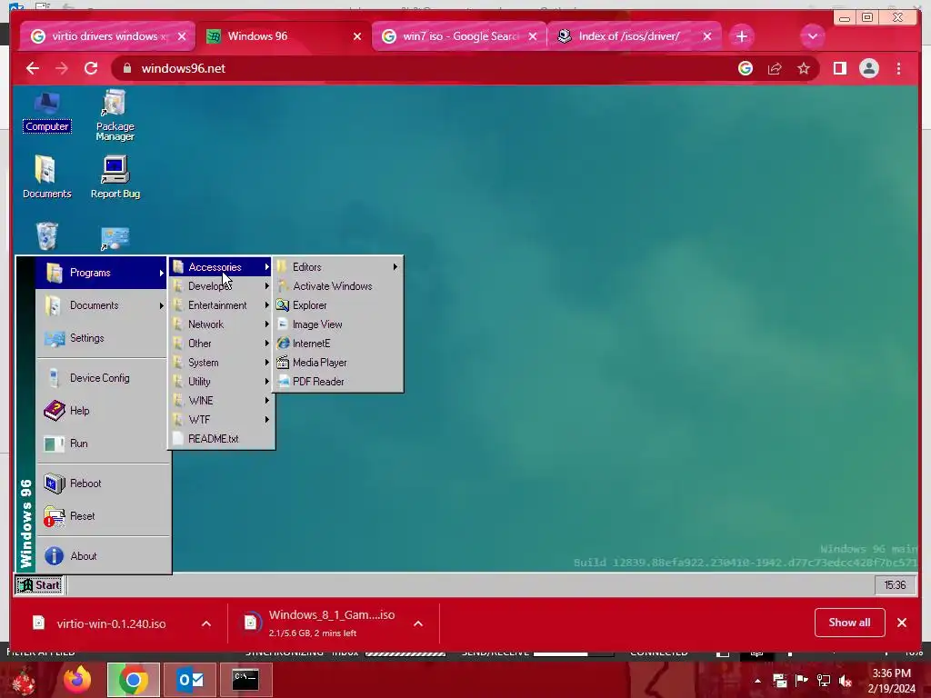Switch to Outlook on the Windows taskbar

pyautogui.click(x=190, y=679)
